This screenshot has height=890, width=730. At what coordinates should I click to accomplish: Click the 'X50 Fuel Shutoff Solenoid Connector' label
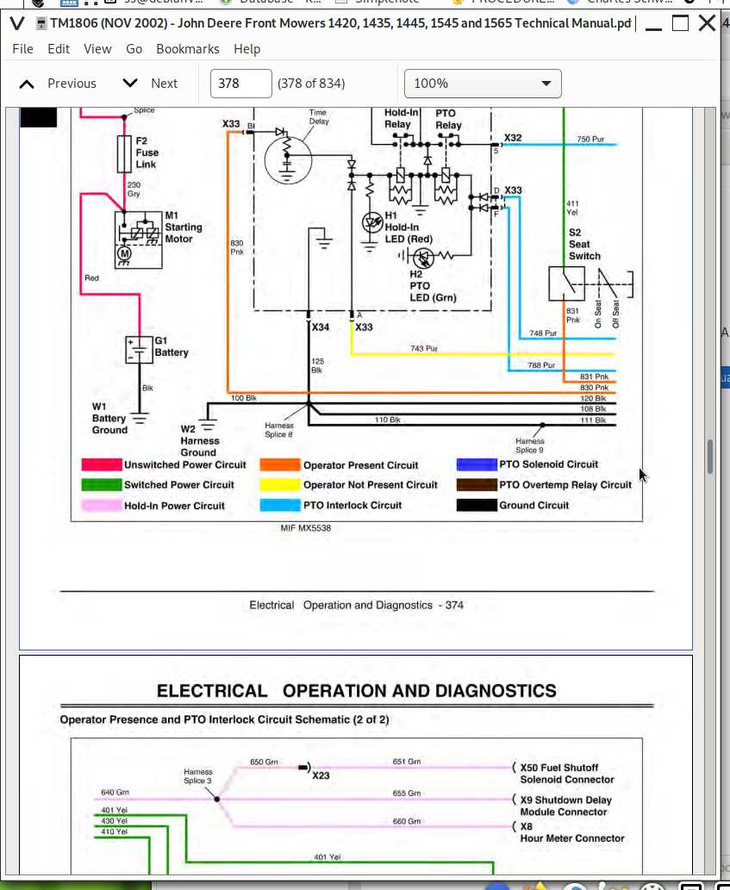pos(567,774)
